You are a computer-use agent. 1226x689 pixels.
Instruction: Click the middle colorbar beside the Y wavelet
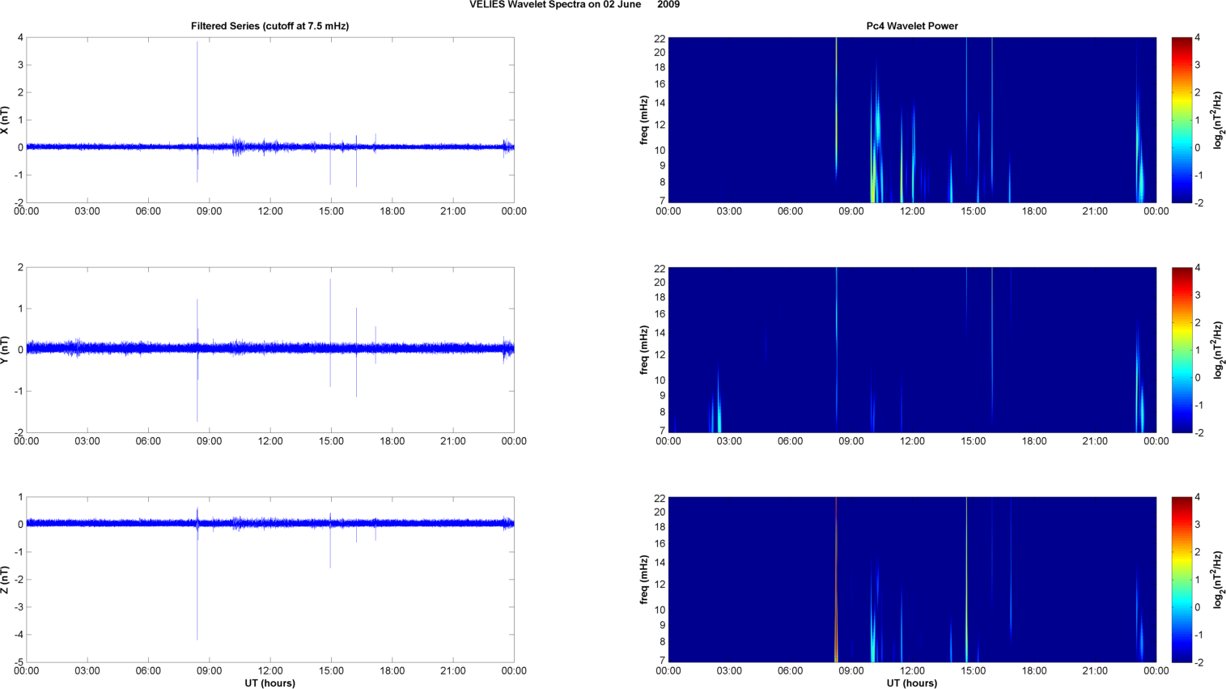click(1181, 350)
